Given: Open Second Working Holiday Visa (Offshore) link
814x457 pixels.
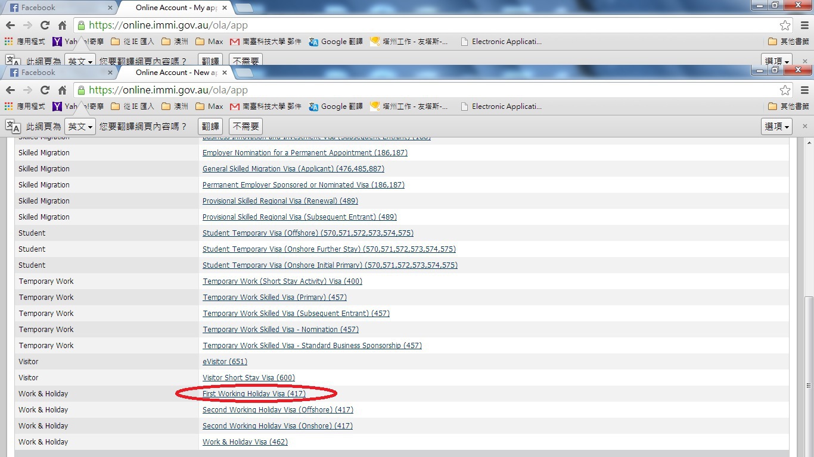Looking at the screenshot, I should pyautogui.click(x=278, y=410).
